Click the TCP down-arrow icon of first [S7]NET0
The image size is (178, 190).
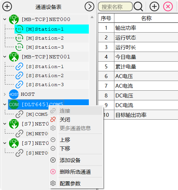tap(14, 124)
